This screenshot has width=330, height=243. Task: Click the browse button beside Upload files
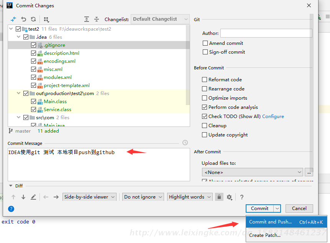coord(309,172)
